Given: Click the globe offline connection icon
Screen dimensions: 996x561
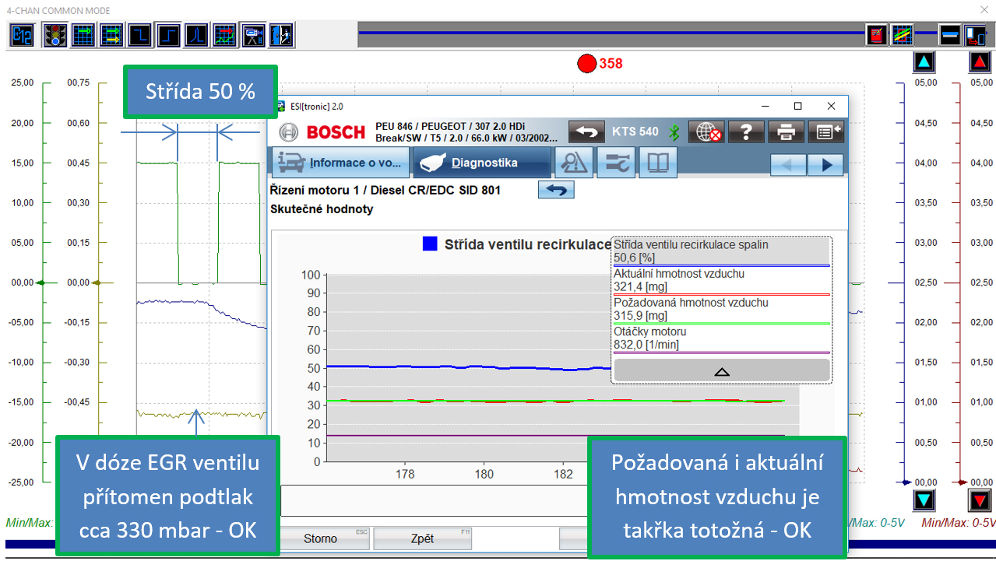Looking at the screenshot, I should tap(709, 132).
